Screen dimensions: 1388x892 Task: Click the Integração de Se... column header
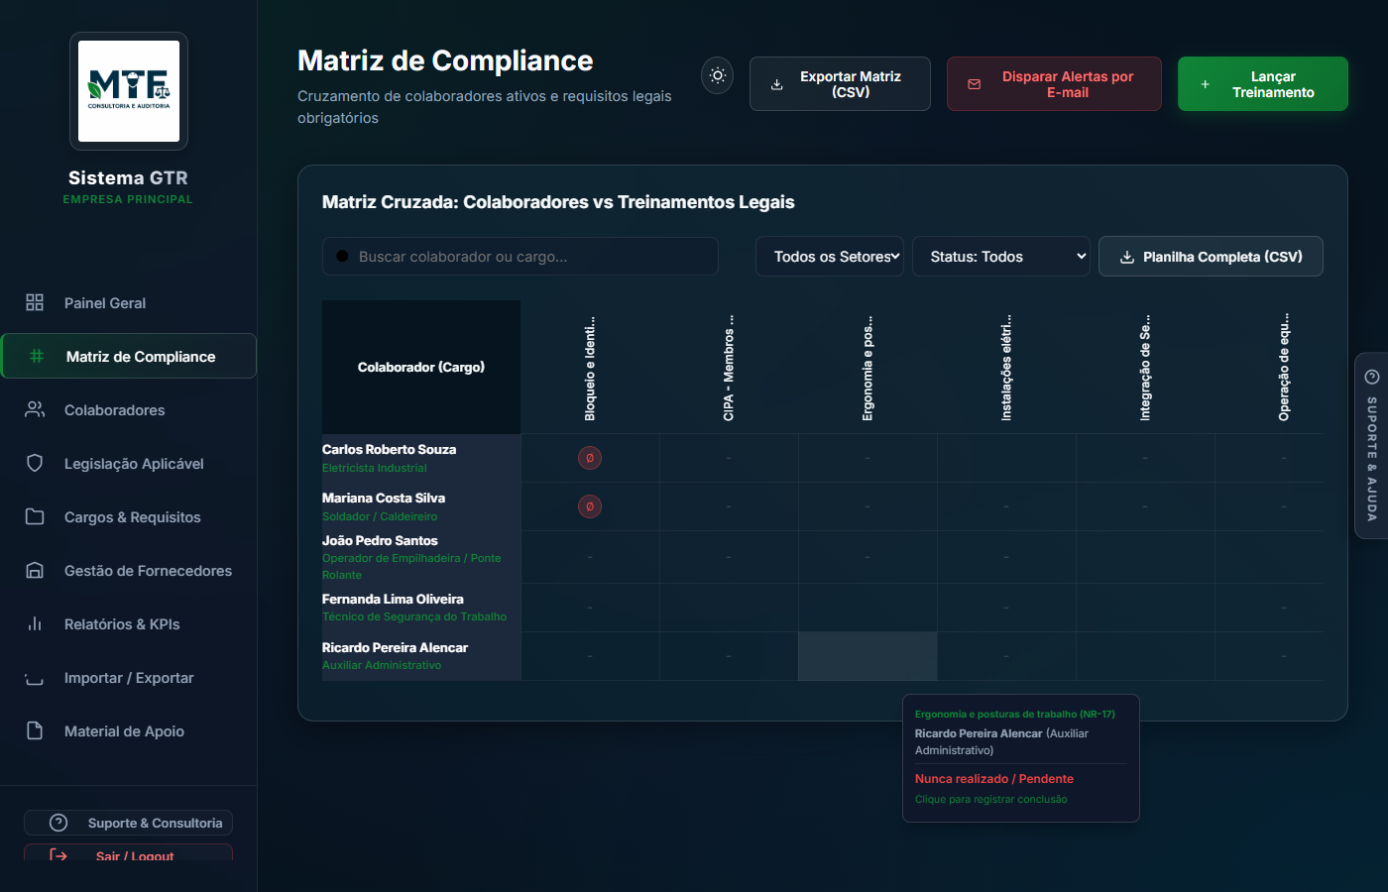coord(1145,368)
